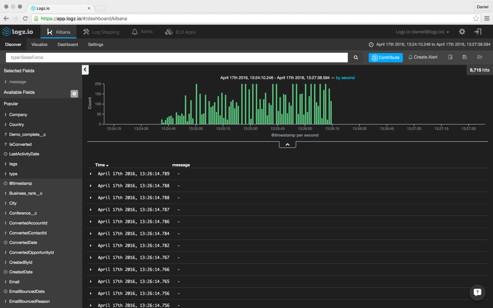493x308 pixels.
Task: Click the Daniel profile button
Action: (x=482, y=7)
